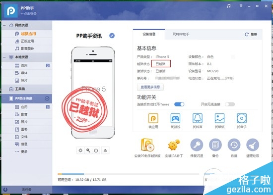273x195 pixels.
Task: Open device 图书 item
Action: 27,129
